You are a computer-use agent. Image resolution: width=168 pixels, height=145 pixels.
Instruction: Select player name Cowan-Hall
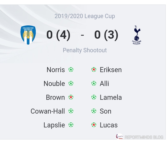click(x=48, y=111)
